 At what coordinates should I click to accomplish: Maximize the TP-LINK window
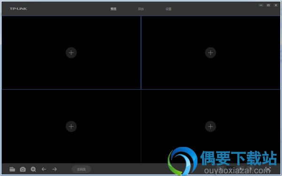pos(268,5)
